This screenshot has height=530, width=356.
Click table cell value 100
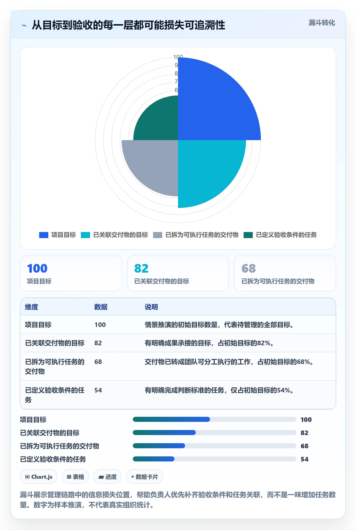100,325
